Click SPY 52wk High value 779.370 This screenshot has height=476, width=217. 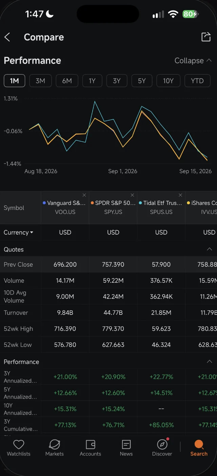pos(113,329)
